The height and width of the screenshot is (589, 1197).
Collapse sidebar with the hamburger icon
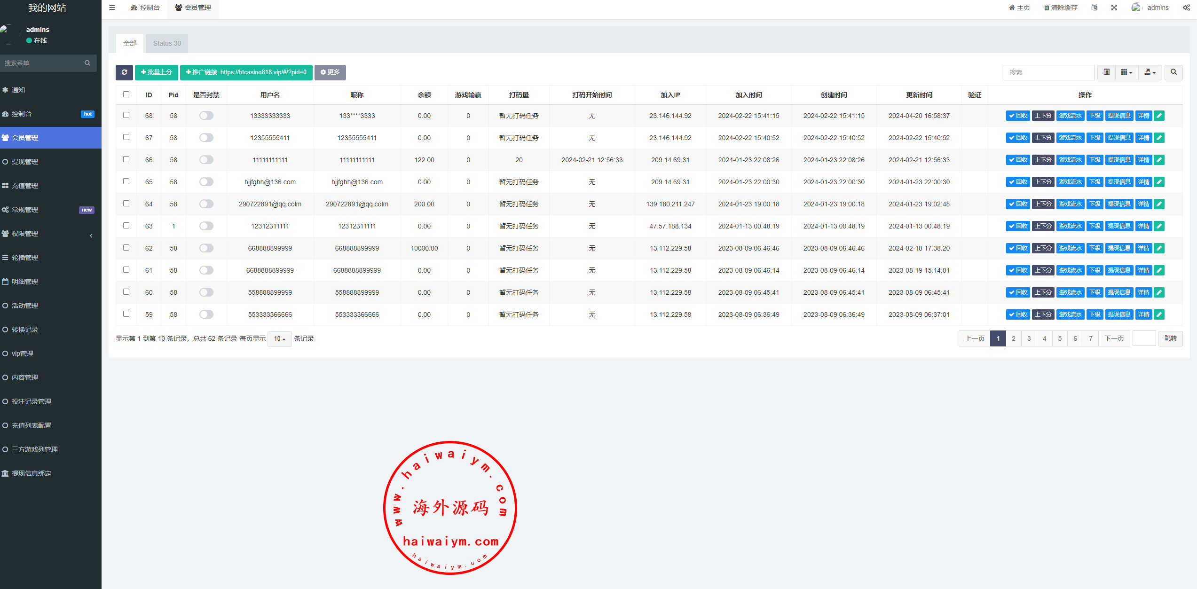pyautogui.click(x=112, y=8)
